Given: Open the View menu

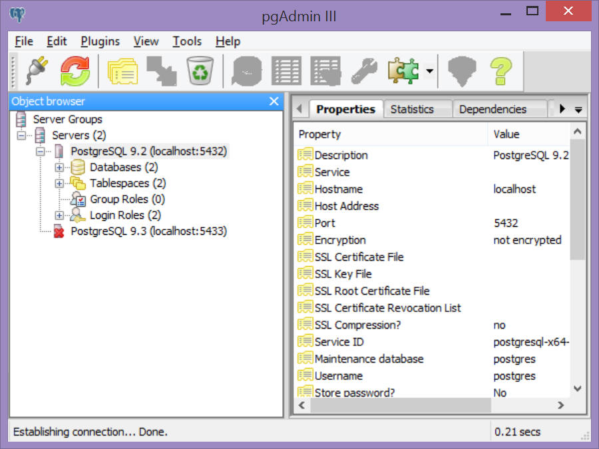Looking at the screenshot, I should tap(146, 41).
